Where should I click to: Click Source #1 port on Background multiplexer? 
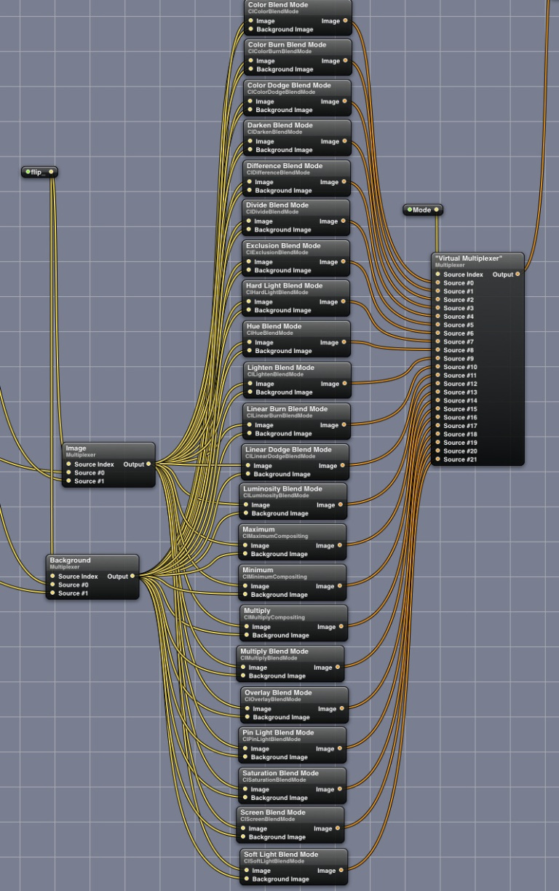coord(52,593)
